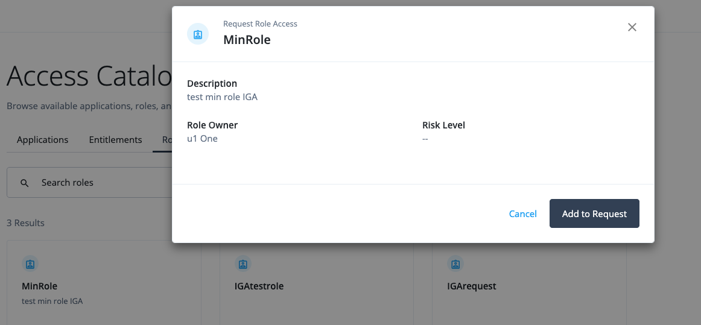Image resolution: width=701 pixels, height=325 pixels.
Task: Click the MinRole title in dialog header
Action: click(x=247, y=40)
